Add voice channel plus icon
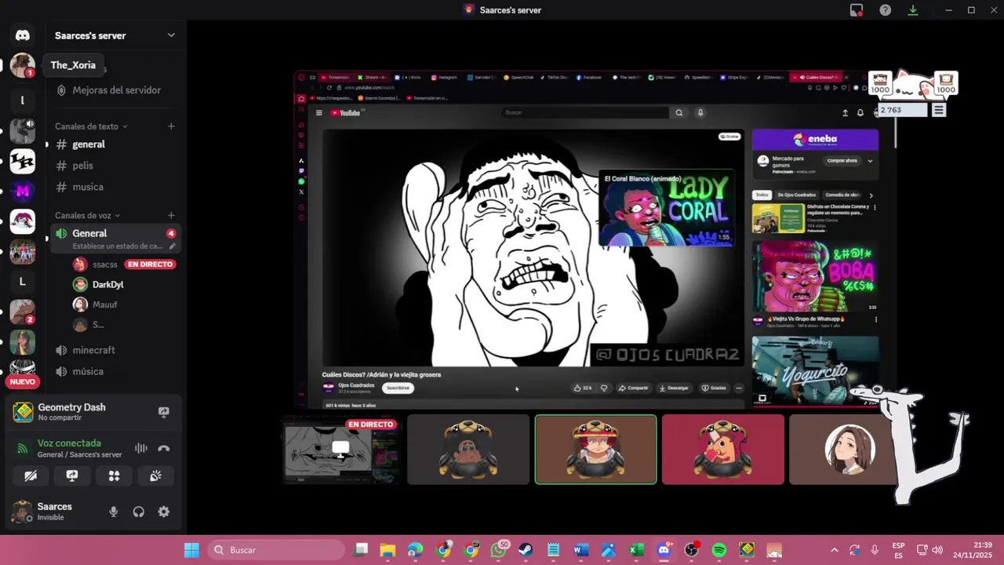 click(171, 215)
